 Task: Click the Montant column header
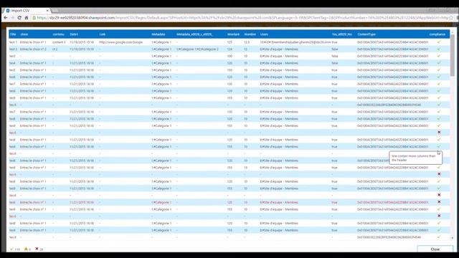(x=233, y=34)
